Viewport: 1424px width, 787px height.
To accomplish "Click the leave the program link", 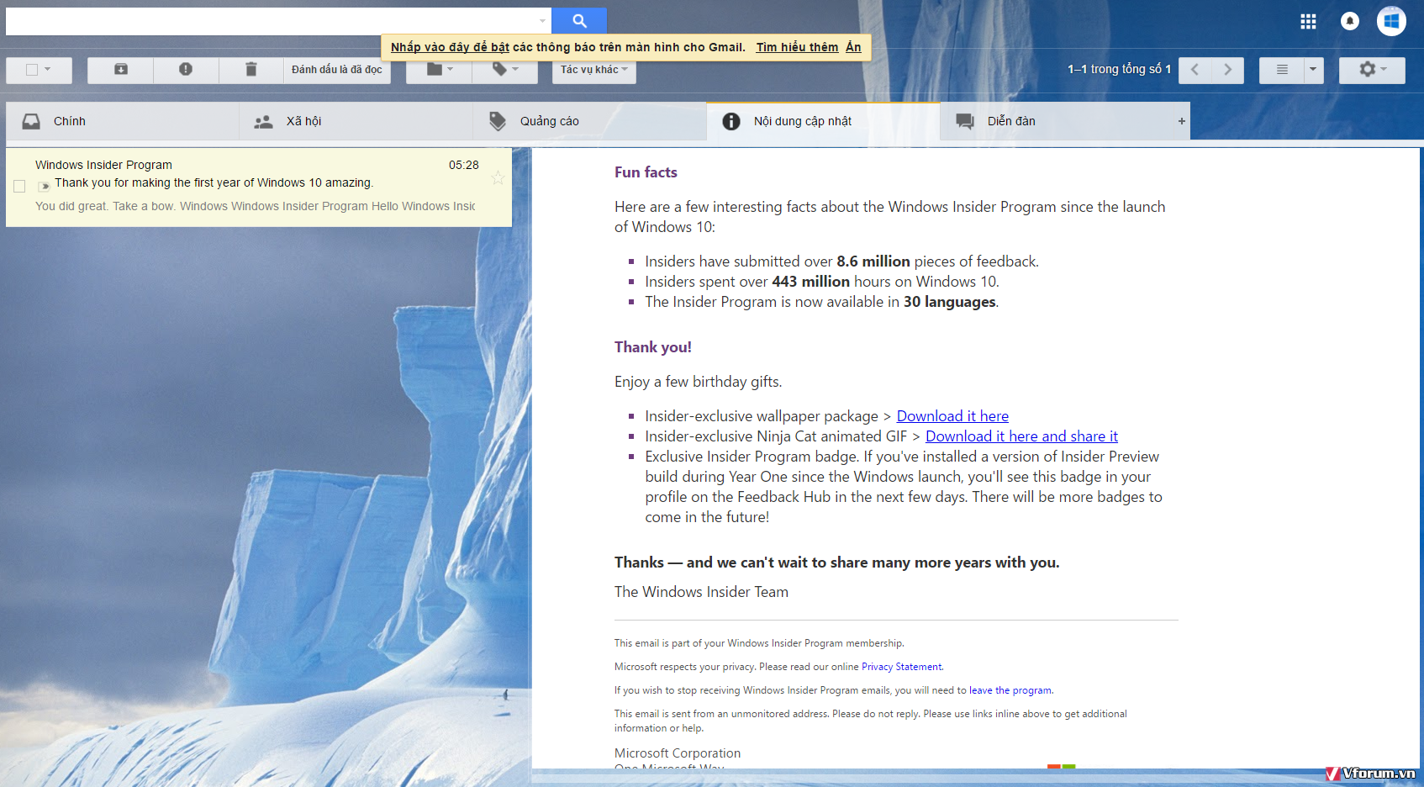I will [x=1010, y=690].
